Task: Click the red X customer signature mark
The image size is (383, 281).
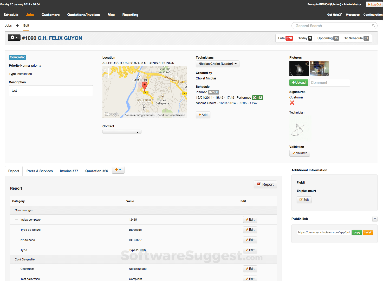Action: (292, 103)
